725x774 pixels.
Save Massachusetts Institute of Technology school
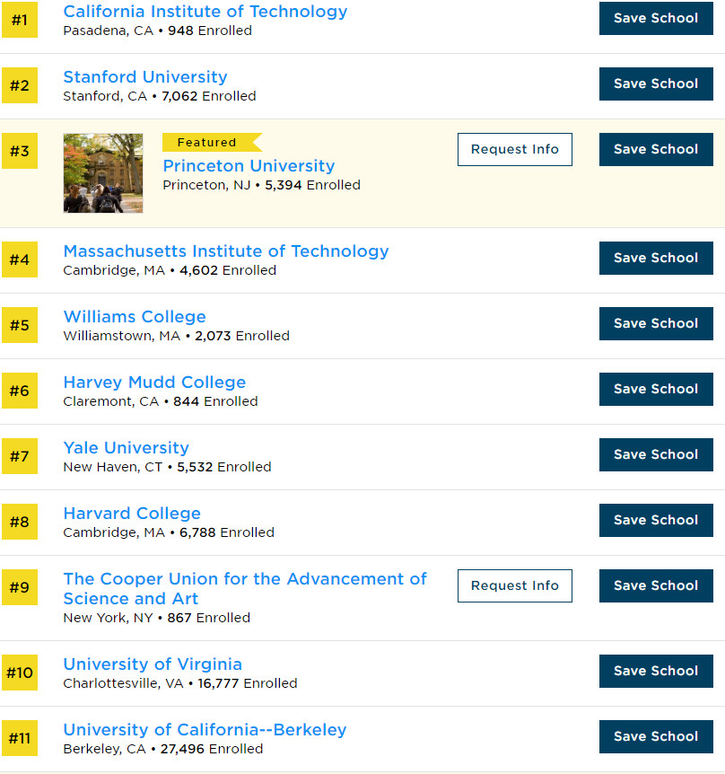coord(656,259)
